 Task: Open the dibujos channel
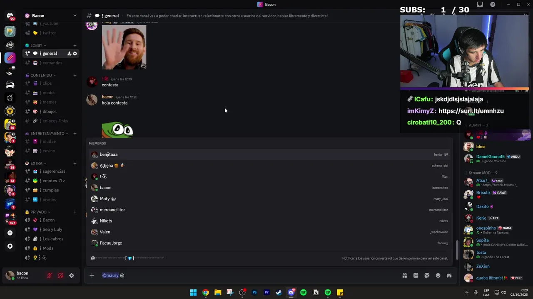[x=51, y=112]
